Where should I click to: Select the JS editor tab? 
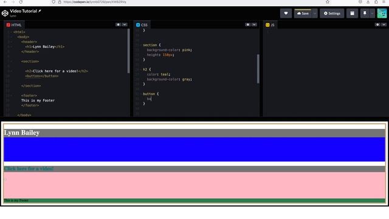(270, 25)
